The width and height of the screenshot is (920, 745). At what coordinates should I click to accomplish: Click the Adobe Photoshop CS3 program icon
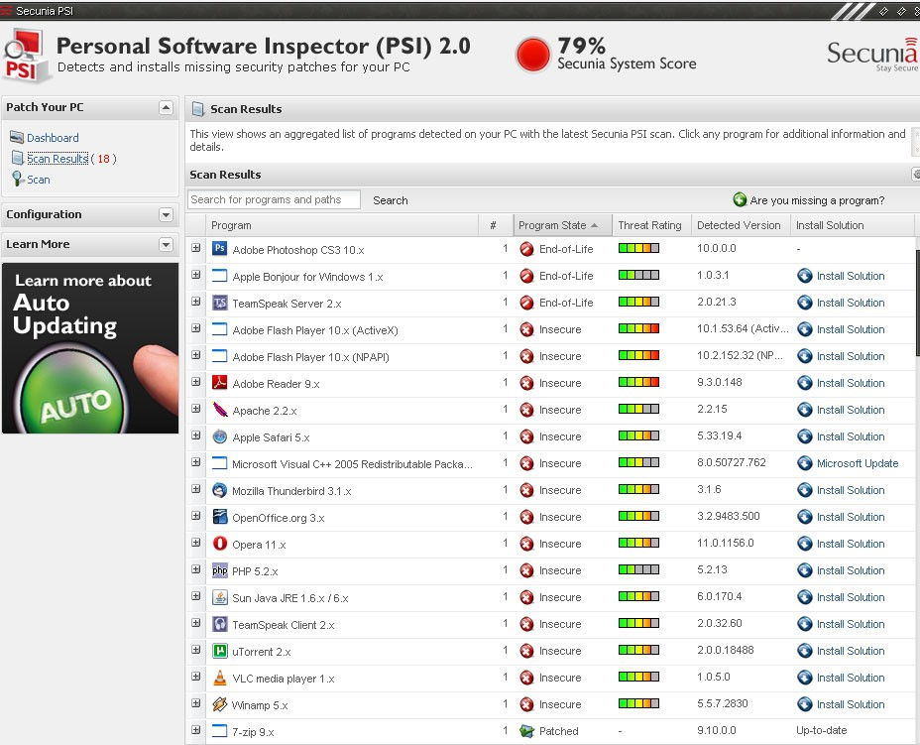[x=219, y=248]
